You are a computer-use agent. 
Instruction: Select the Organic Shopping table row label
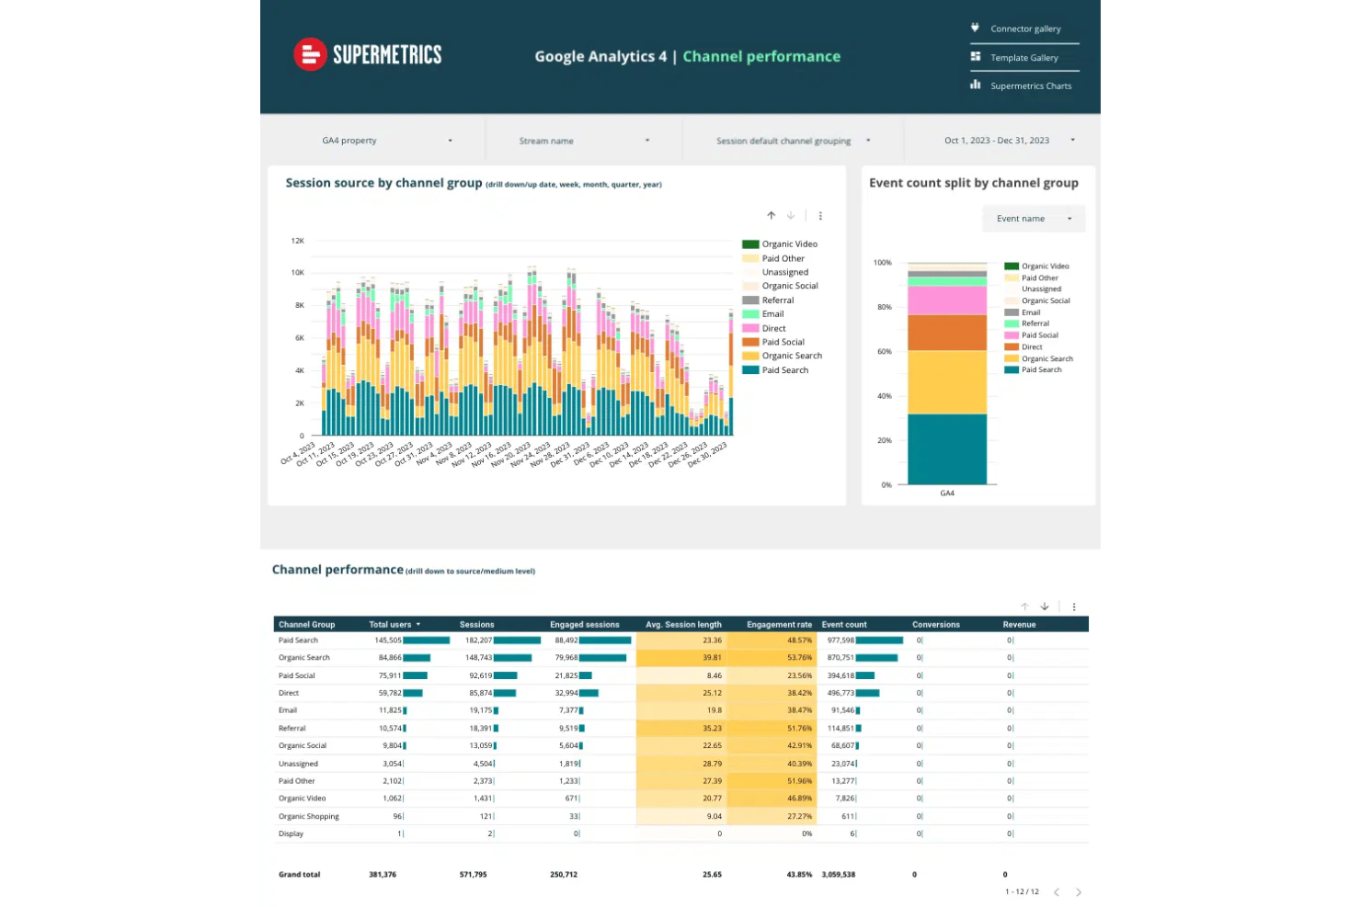point(309,816)
